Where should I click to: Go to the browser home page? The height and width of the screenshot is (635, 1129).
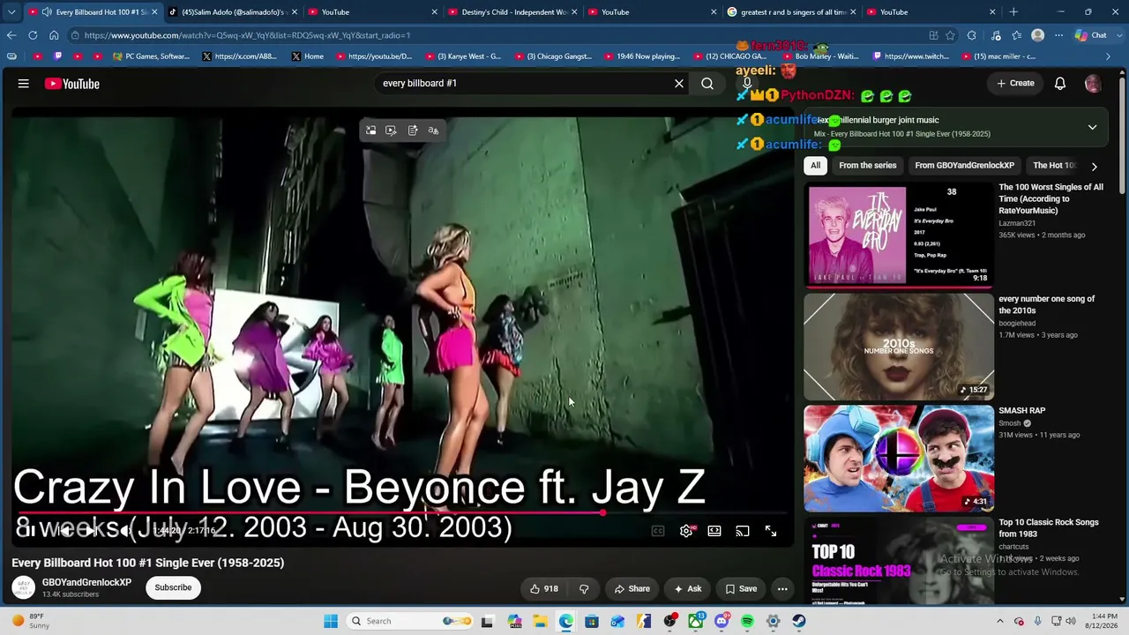(54, 35)
